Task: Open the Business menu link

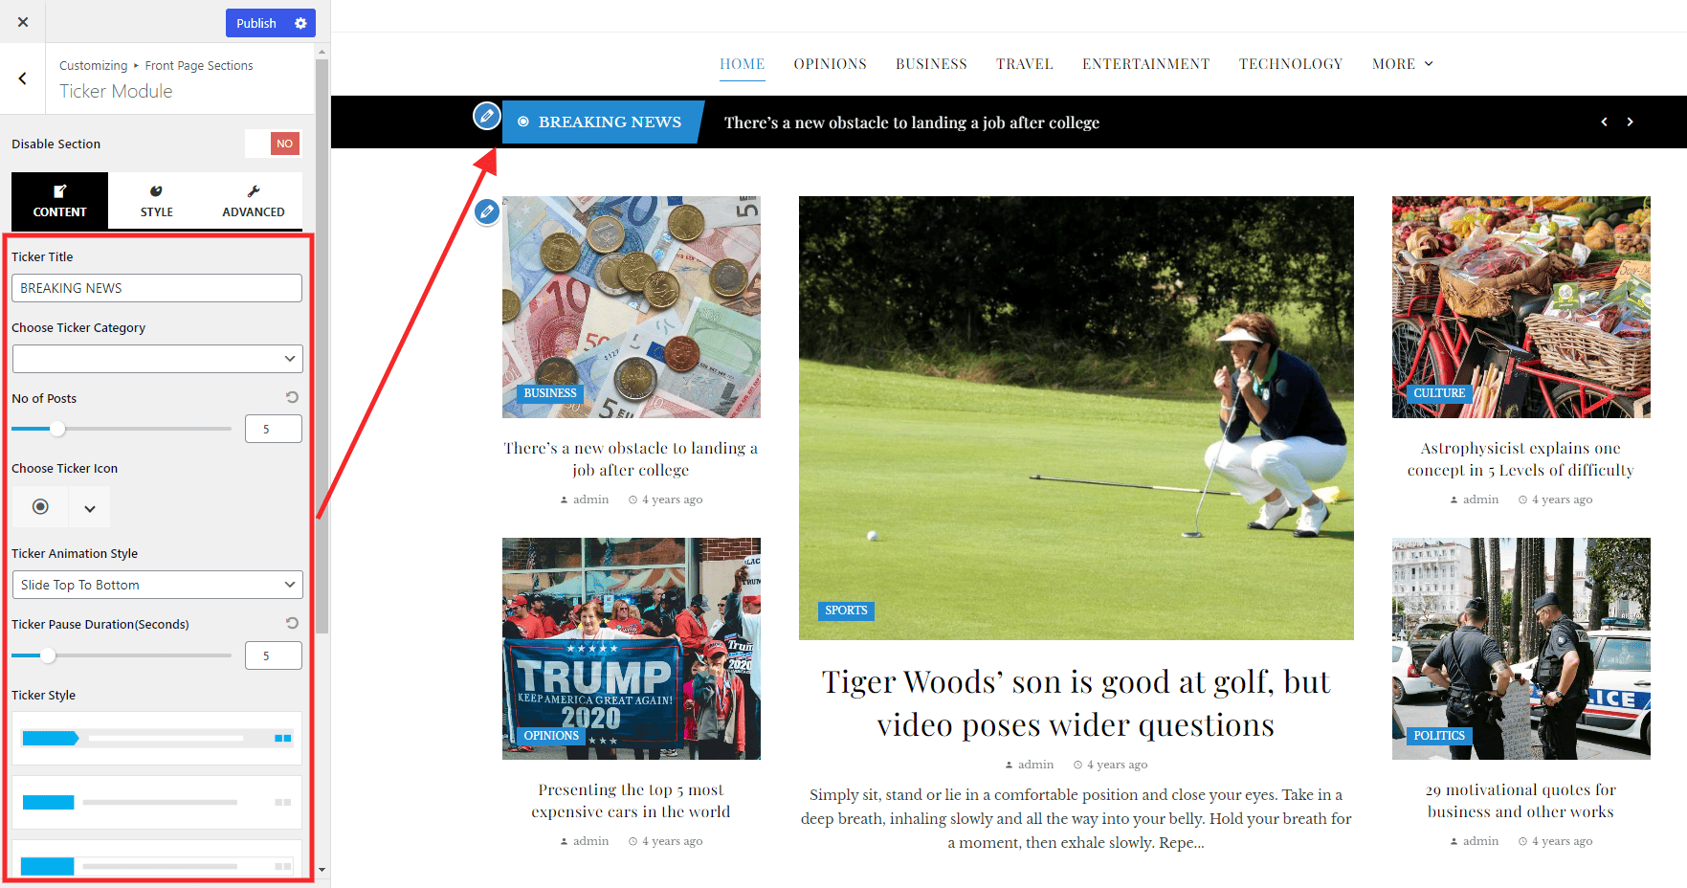Action: [931, 64]
